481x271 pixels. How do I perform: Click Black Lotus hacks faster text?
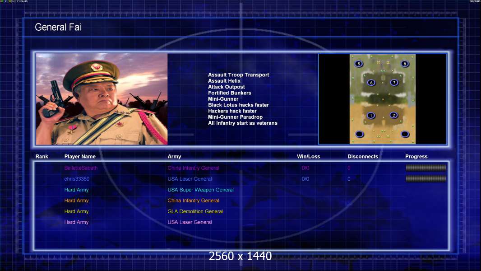coord(238,105)
